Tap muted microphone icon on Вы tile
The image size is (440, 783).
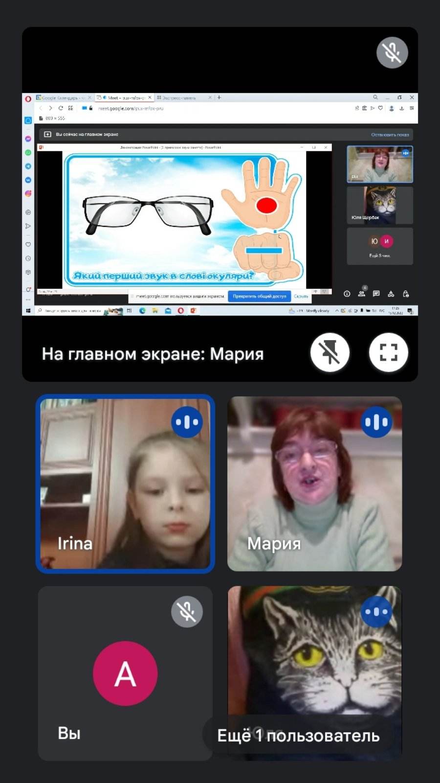pyautogui.click(x=187, y=612)
